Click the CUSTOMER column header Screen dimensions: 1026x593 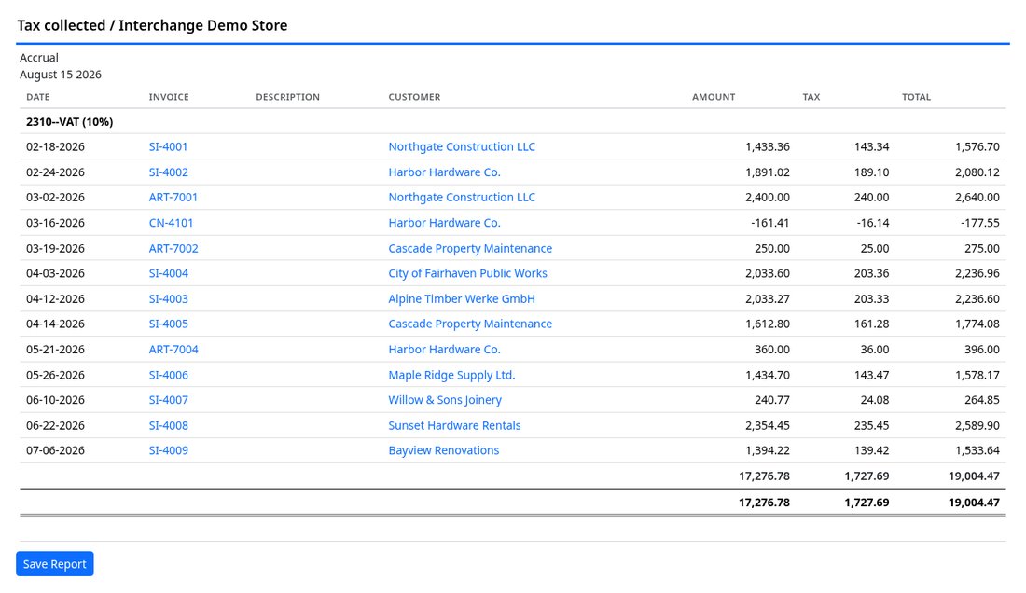pyautogui.click(x=414, y=97)
